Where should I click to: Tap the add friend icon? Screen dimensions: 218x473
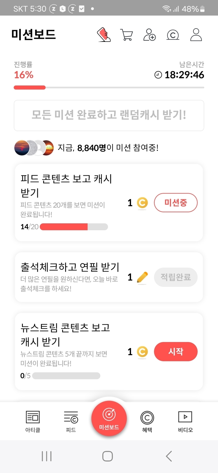click(149, 35)
